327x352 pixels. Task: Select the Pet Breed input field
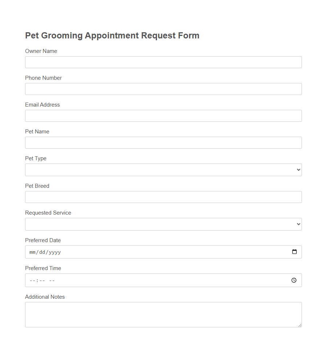pyautogui.click(x=163, y=197)
